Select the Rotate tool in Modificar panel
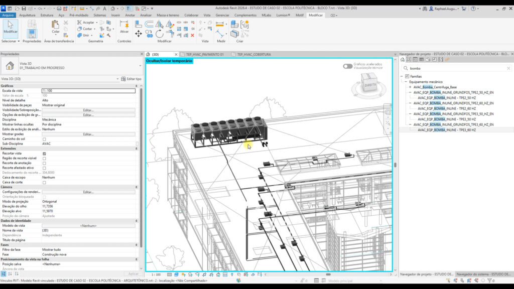This screenshot has width=514, height=289. [159, 34]
